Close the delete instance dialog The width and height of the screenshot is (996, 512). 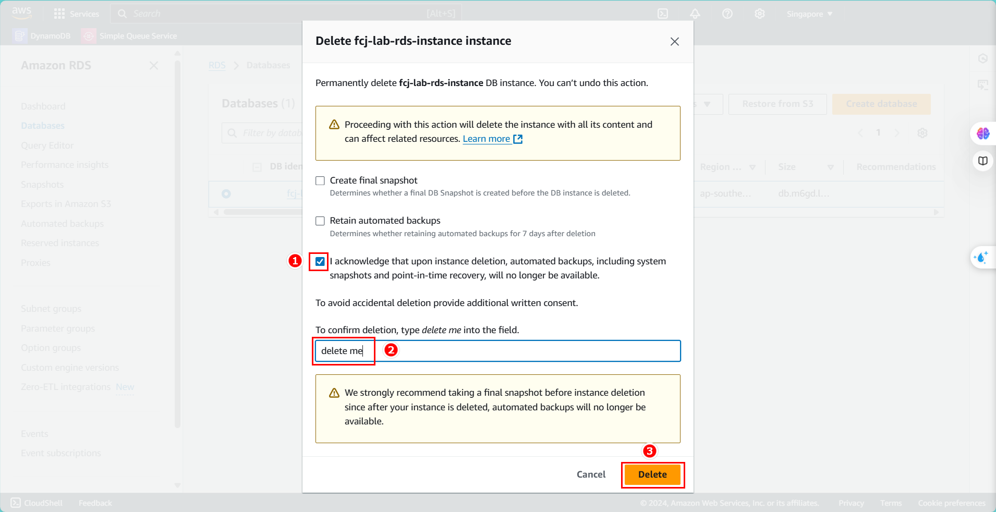coord(675,41)
